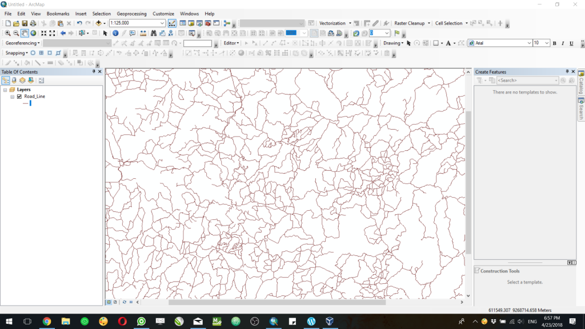Open the Editor dropdown menu
Image resolution: width=585 pixels, height=329 pixels.
(231, 43)
